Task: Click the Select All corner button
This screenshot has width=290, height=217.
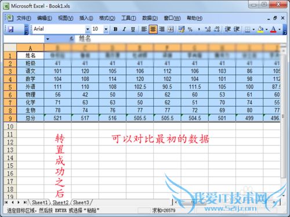Action: 10,47
